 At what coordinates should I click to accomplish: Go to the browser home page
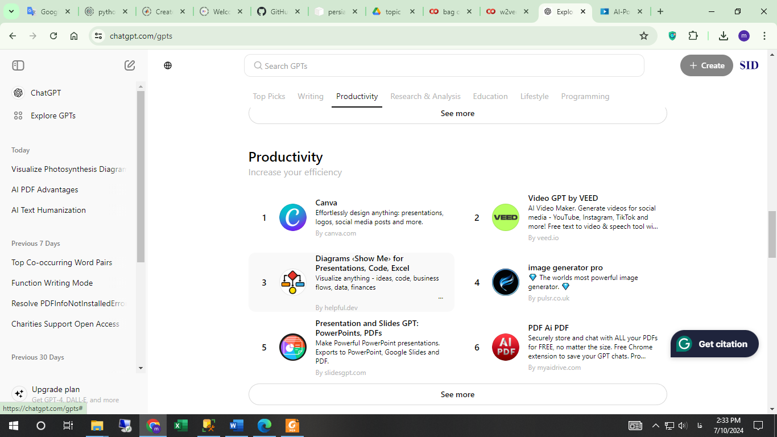[x=74, y=36]
